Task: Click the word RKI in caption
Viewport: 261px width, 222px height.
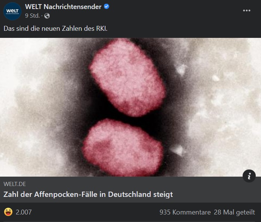Action: pos(102,28)
